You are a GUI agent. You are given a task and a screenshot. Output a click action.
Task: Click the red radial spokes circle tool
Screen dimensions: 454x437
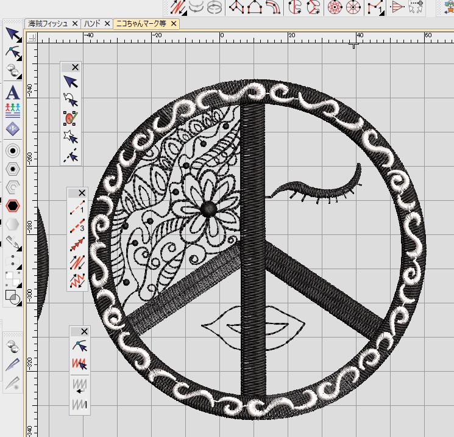point(353,7)
